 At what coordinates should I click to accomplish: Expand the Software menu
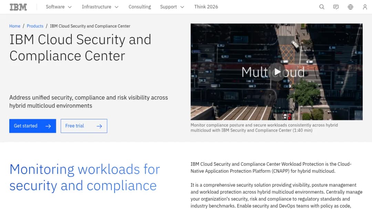59,7
